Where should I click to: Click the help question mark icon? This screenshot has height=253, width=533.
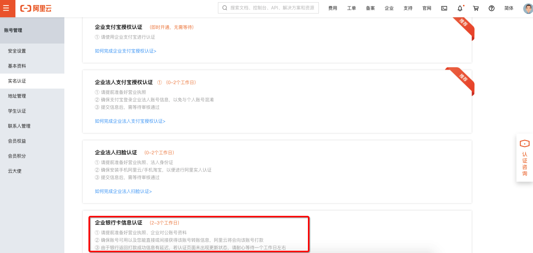pyautogui.click(x=492, y=8)
